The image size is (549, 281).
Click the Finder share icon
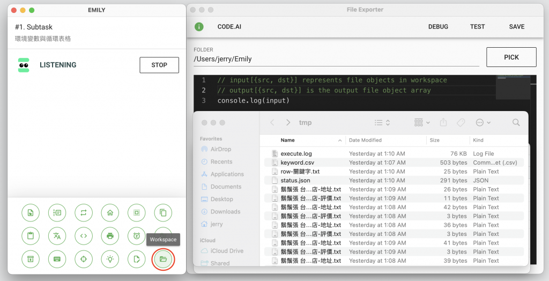(443, 122)
